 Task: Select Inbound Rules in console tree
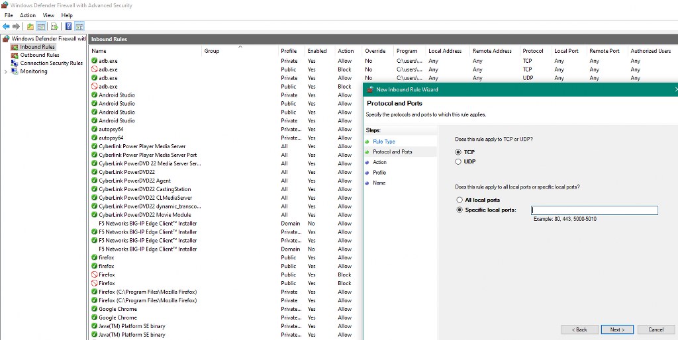(37, 47)
